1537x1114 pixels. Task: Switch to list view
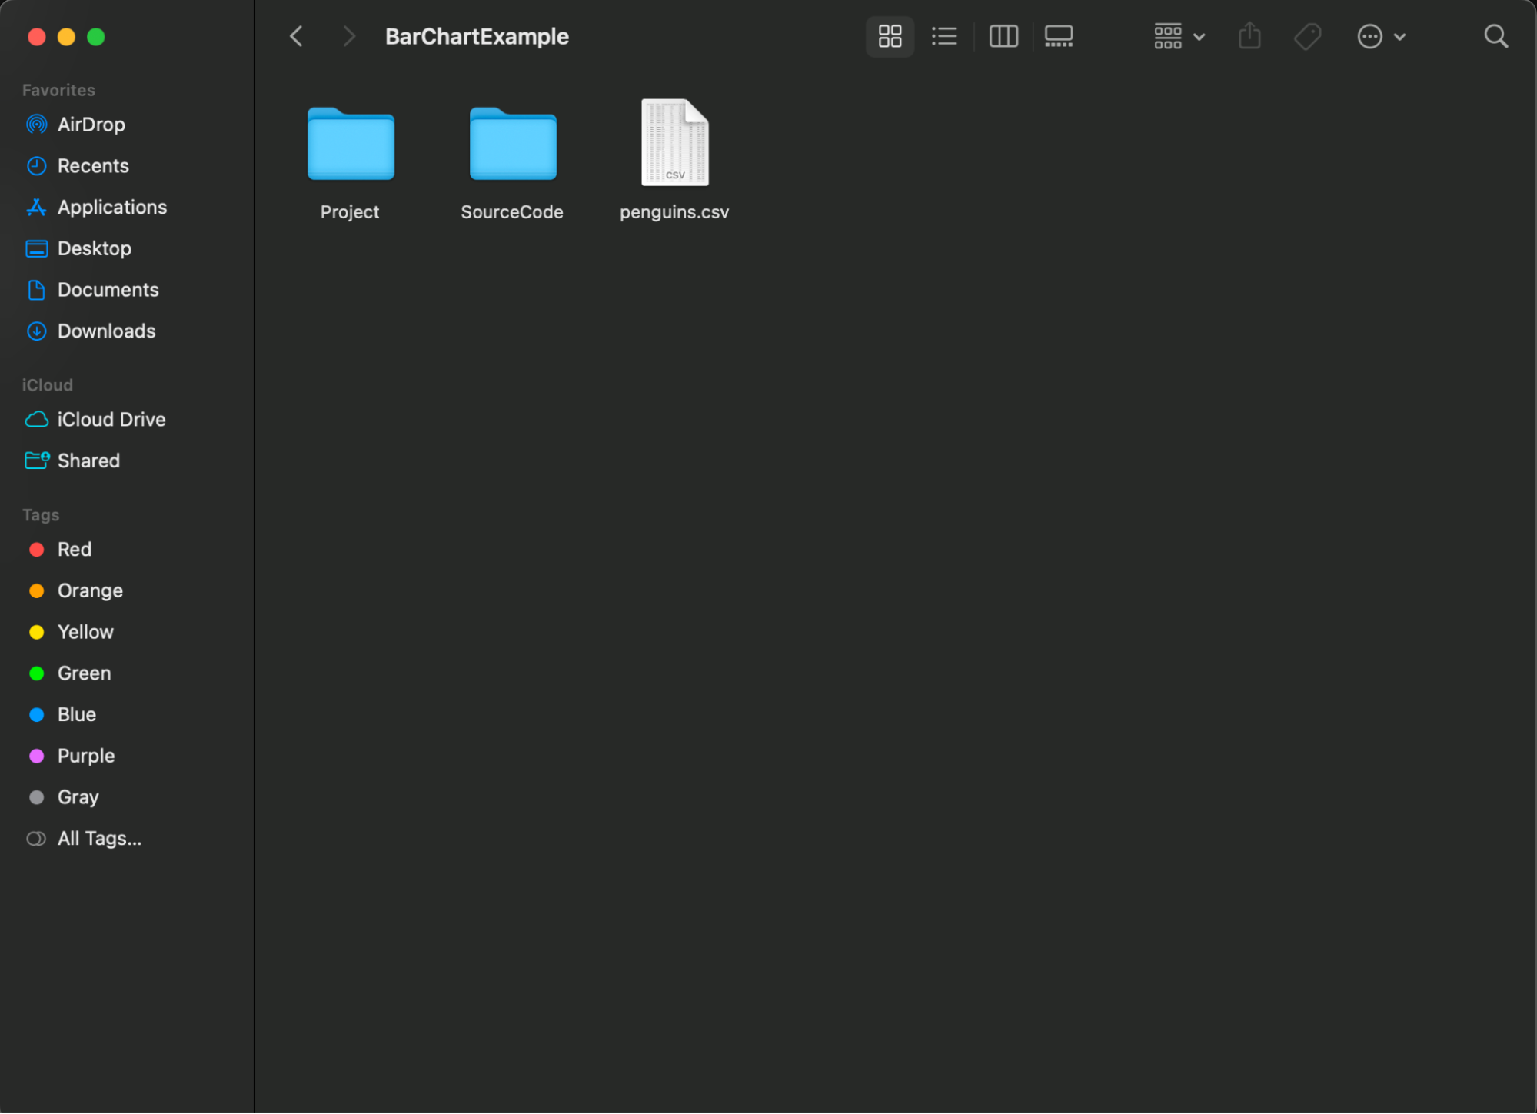944,36
